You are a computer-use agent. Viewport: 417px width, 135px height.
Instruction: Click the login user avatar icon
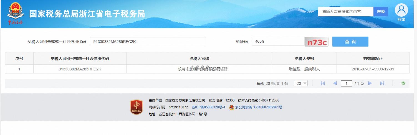401,10
